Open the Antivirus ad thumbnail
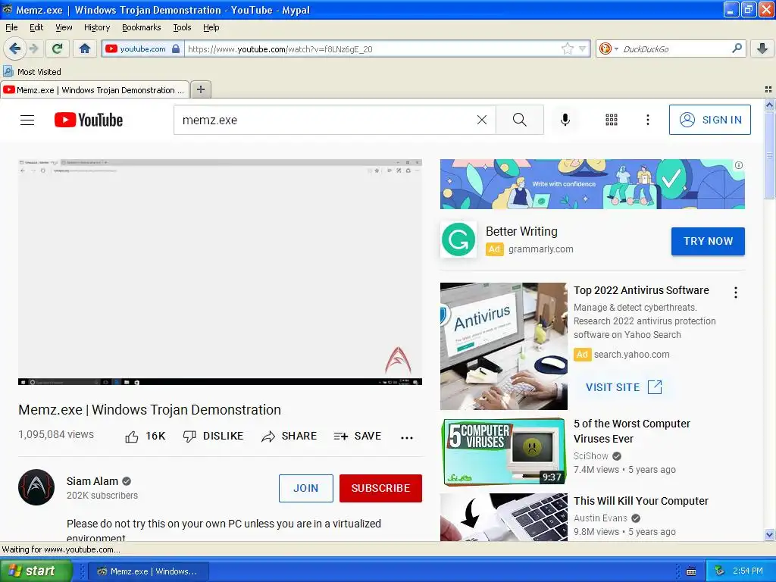 [x=504, y=346]
